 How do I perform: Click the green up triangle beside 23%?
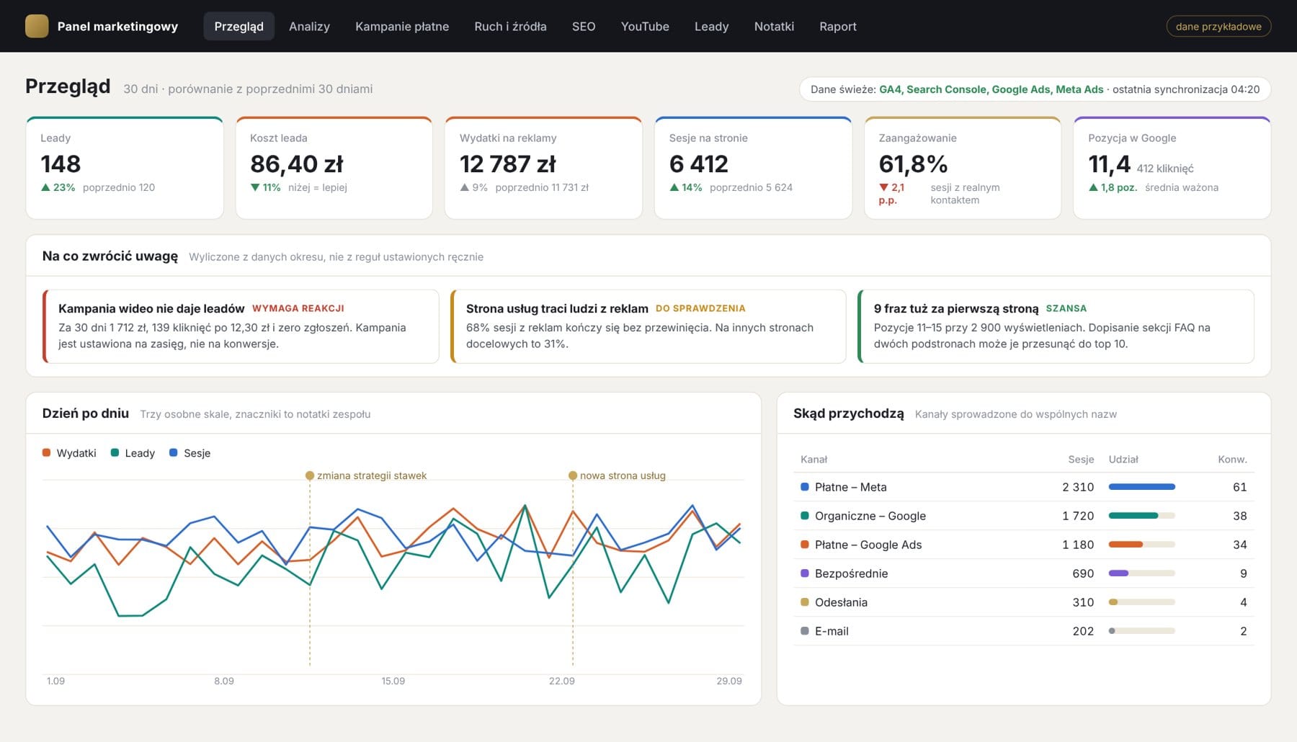point(45,187)
